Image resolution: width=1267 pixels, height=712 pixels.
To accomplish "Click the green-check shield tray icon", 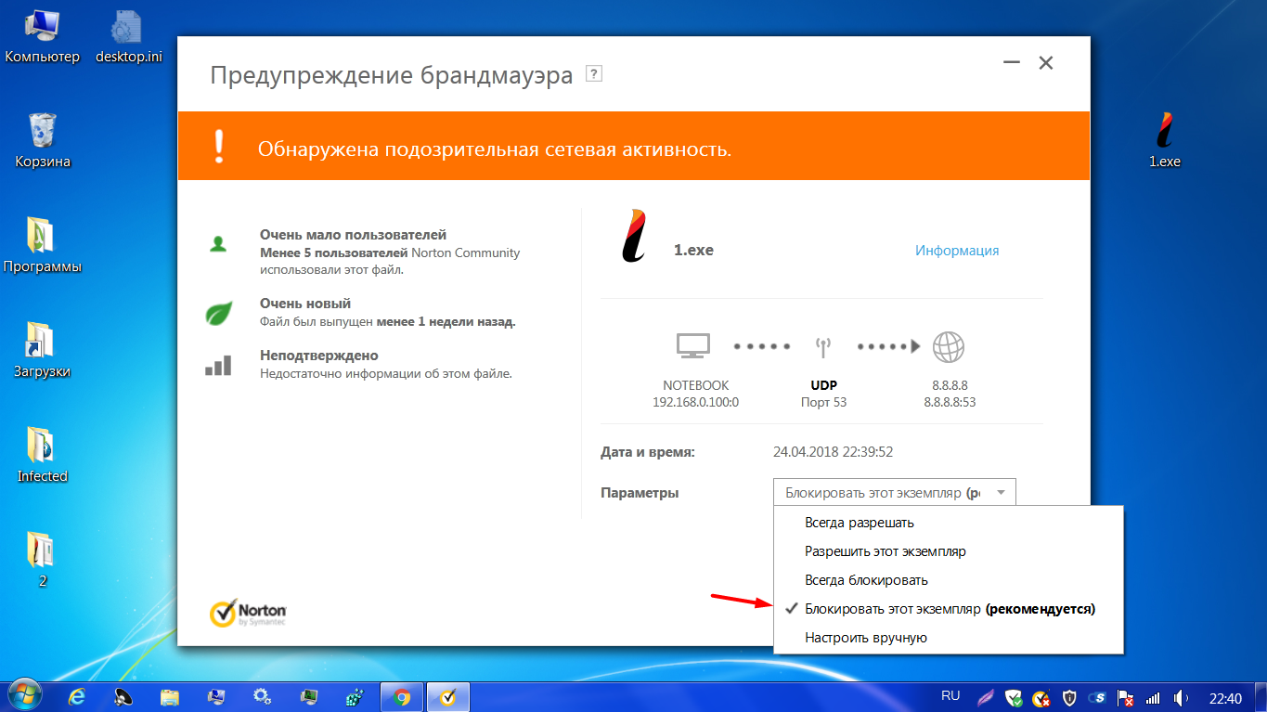I will click(1015, 697).
